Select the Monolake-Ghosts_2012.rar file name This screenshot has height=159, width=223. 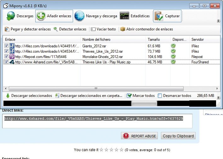103,57
